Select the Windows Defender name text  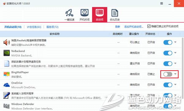coord(23,104)
